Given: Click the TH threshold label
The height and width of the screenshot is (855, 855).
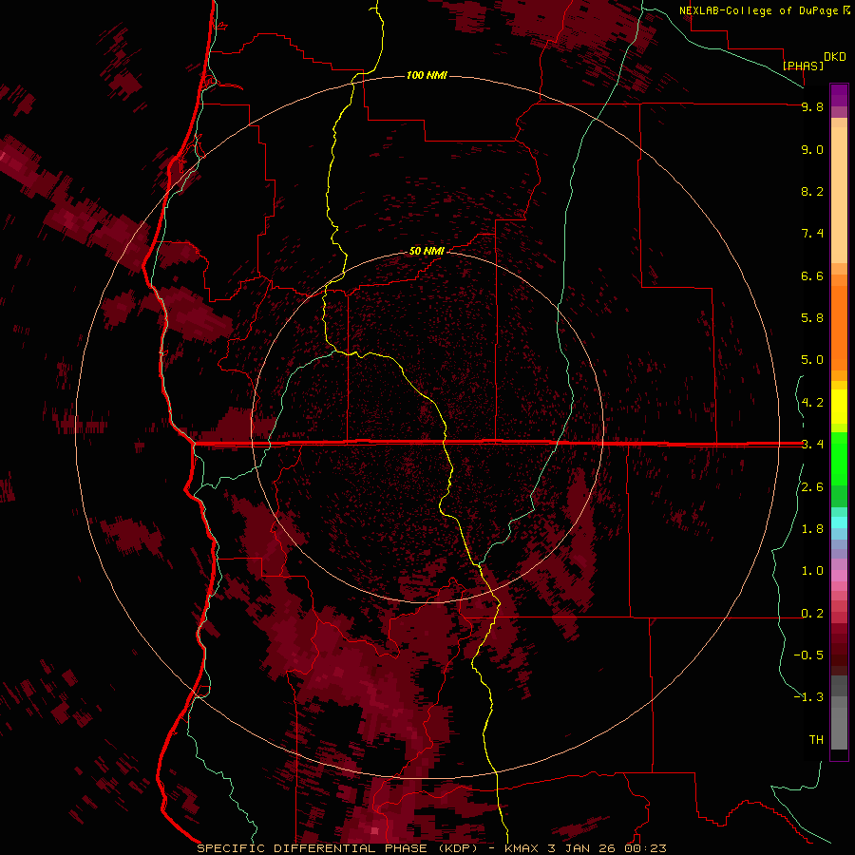Looking at the screenshot, I should (816, 739).
